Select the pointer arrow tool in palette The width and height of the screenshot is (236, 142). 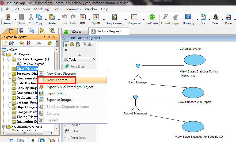pos(66,44)
